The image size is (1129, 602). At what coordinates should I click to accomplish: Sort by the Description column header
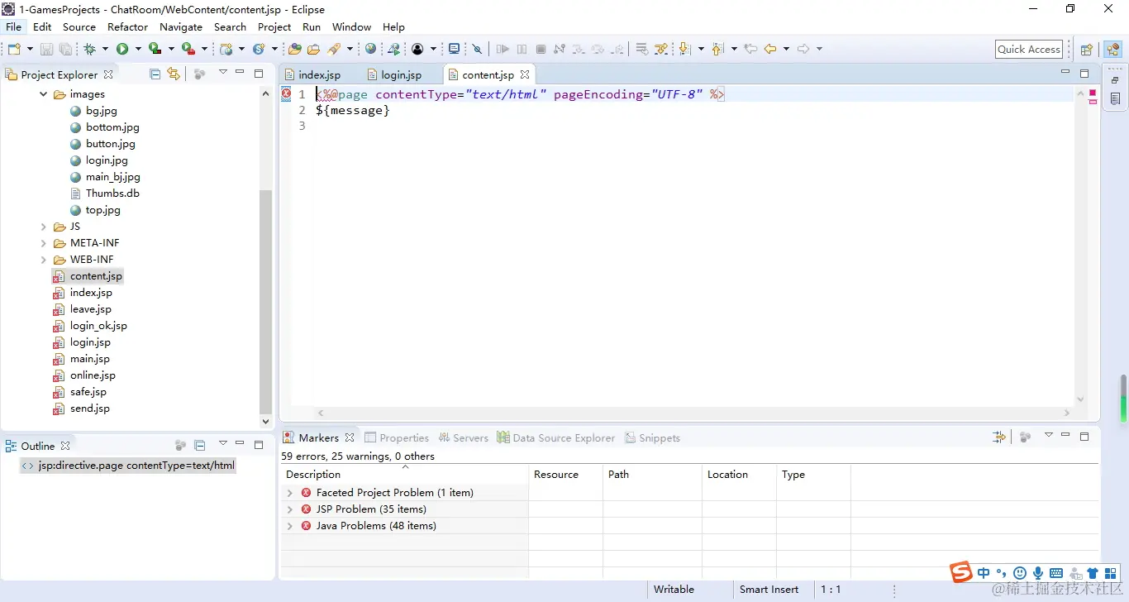405,475
